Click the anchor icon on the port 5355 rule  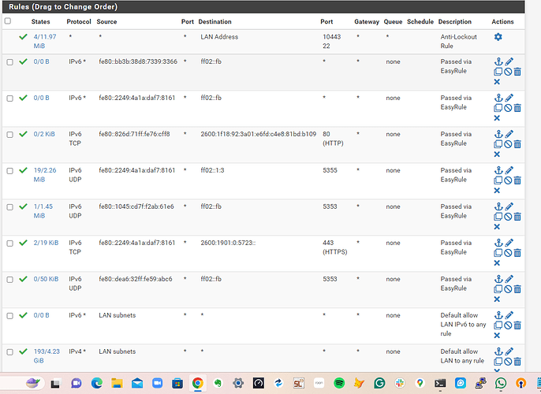tap(498, 170)
